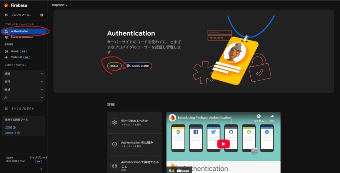Open Authentication の仕組み documentation card

[x=135, y=144]
